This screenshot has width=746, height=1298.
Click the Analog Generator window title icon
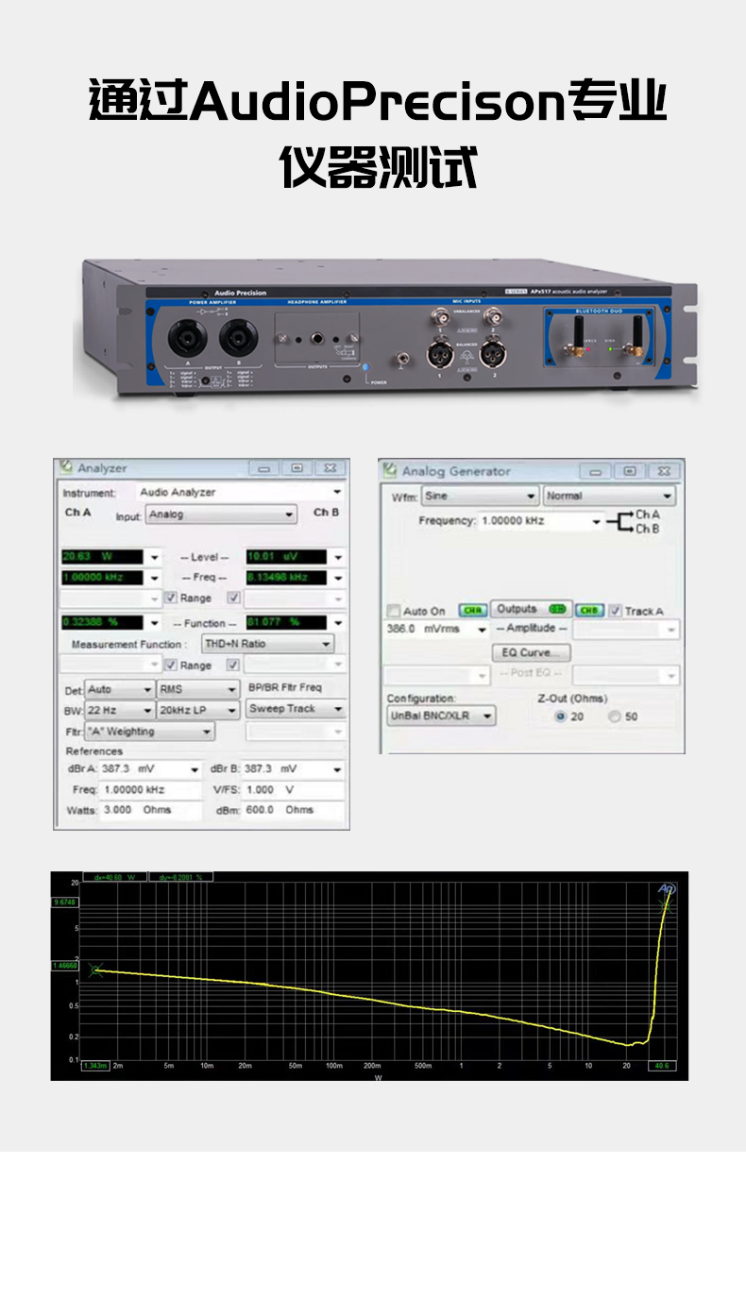click(x=390, y=470)
